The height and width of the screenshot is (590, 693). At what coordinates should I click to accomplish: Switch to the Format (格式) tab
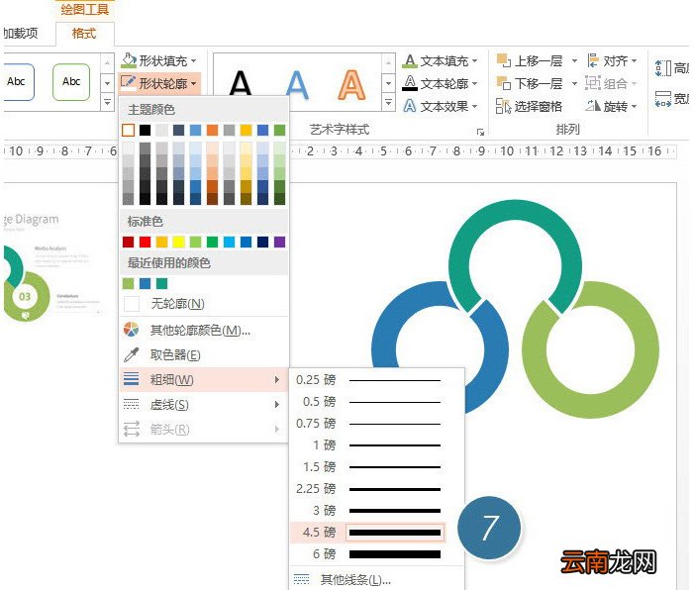[84, 34]
